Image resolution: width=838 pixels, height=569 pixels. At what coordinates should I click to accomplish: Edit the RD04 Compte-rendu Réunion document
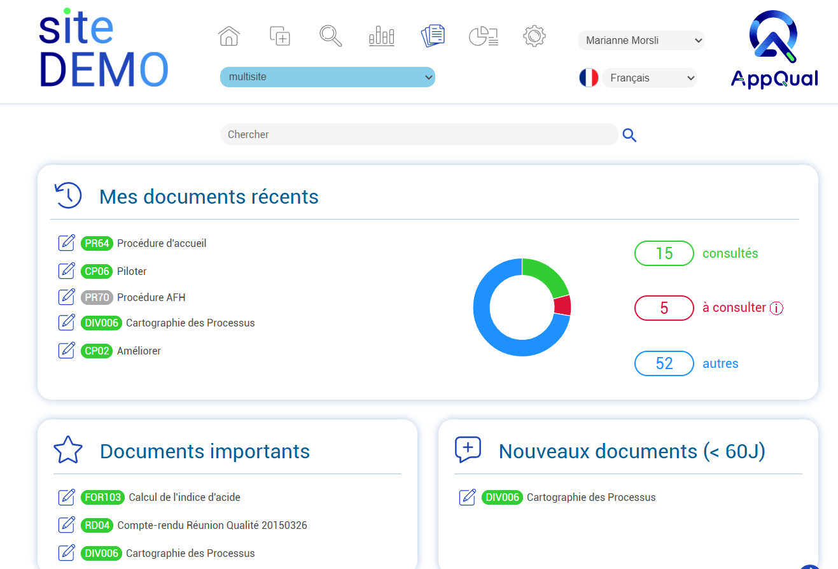(x=67, y=525)
